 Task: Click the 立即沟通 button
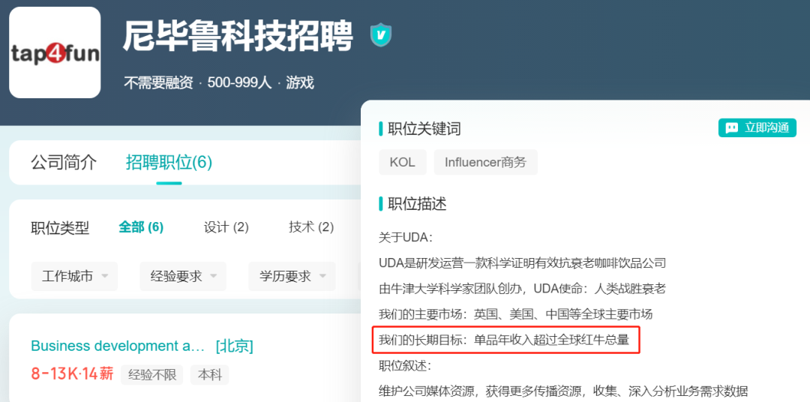757,127
